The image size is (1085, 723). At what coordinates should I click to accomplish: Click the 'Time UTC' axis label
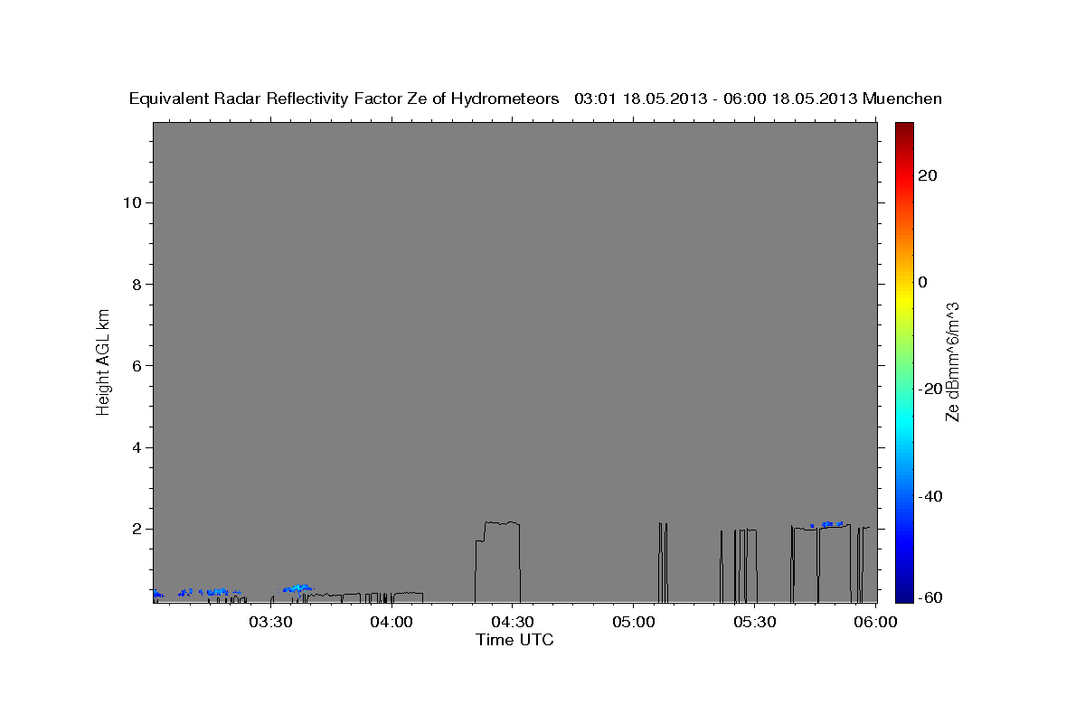pyautogui.click(x=514, y=640)
